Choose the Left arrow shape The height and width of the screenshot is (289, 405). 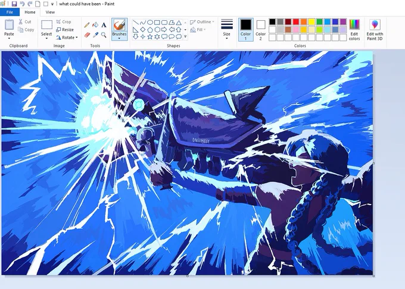(172, 30)
